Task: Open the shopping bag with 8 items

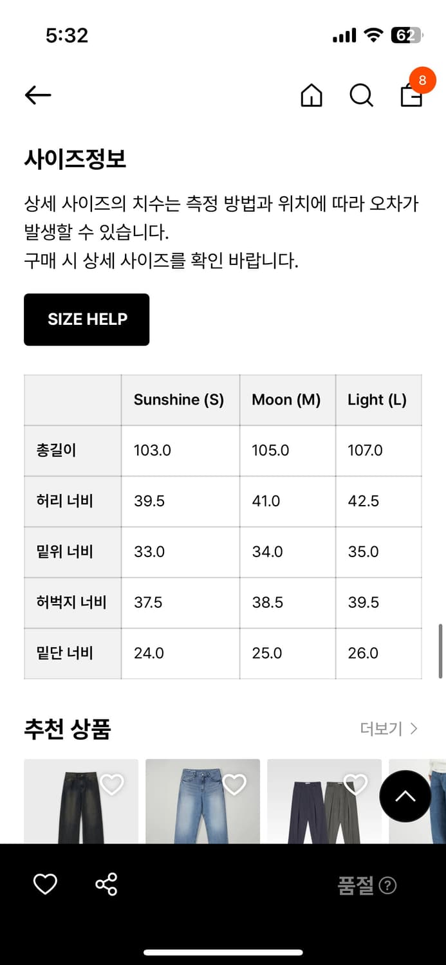Action: (412, 96)
